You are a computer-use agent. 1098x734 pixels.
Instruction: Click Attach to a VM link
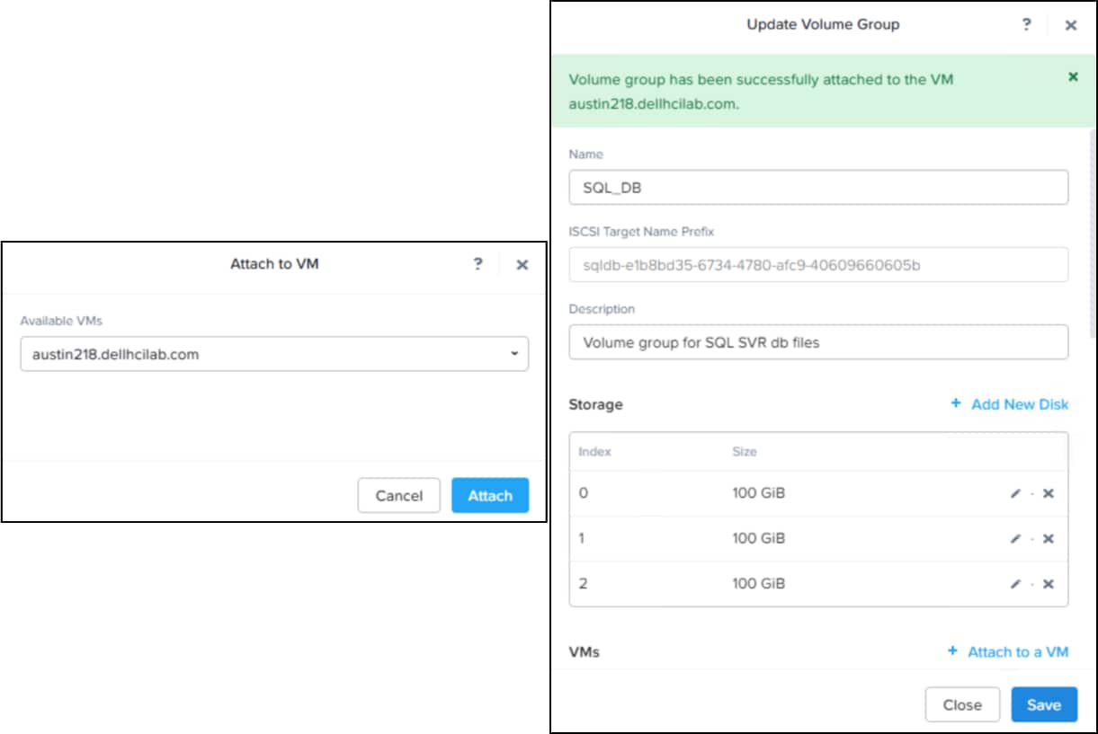tap(1008, 652)
